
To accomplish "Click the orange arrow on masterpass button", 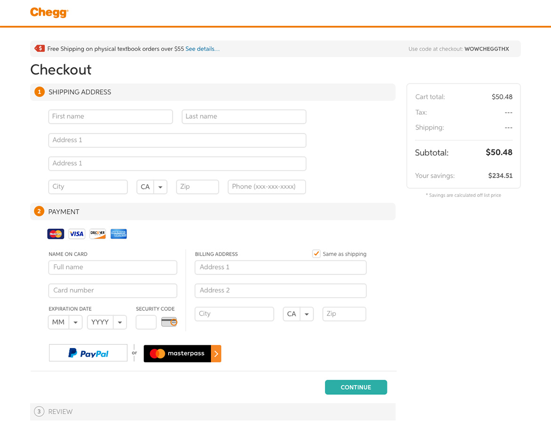I will 216,353.
